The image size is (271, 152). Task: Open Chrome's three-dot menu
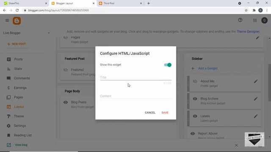[267, 10]
